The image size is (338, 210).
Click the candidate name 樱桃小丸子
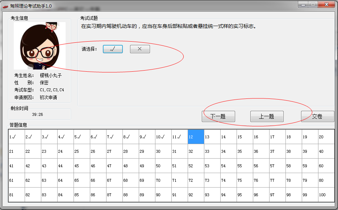(x=51, y=75)
